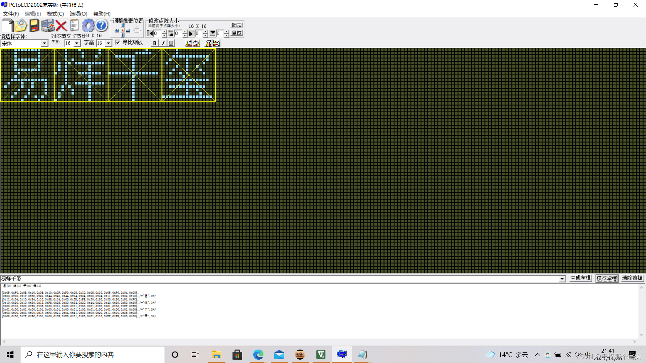The width and height of the screenshot is (646, 363).
Task: Open the 字高 height dropdown
Action: click(108, 43)
